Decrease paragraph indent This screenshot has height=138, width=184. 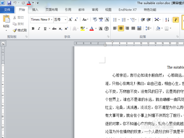[143, 20]
